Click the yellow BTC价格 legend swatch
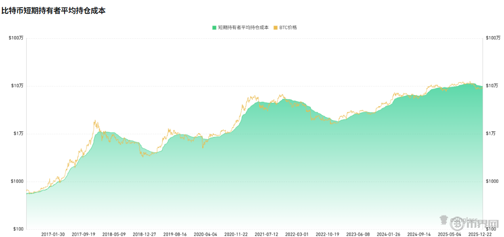 coord(275,28)
